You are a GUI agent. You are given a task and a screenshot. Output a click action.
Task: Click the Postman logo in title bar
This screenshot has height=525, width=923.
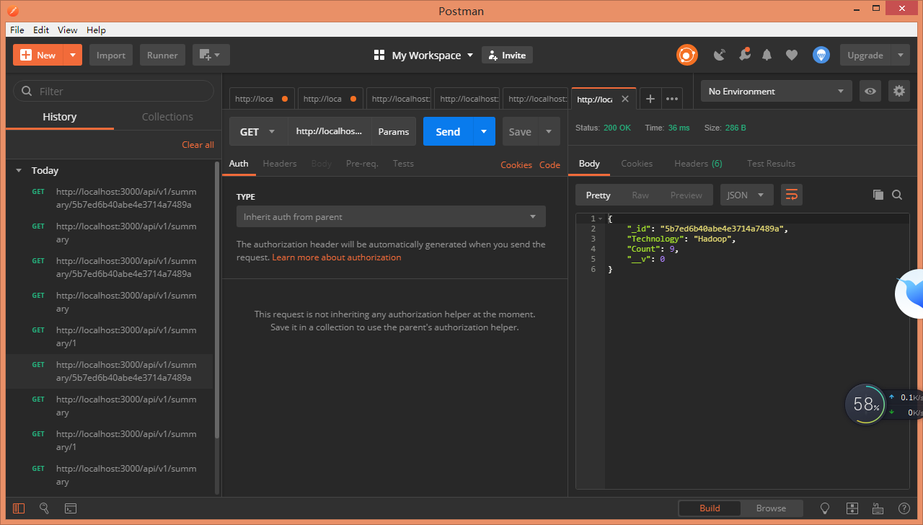[x=13, y=11]
